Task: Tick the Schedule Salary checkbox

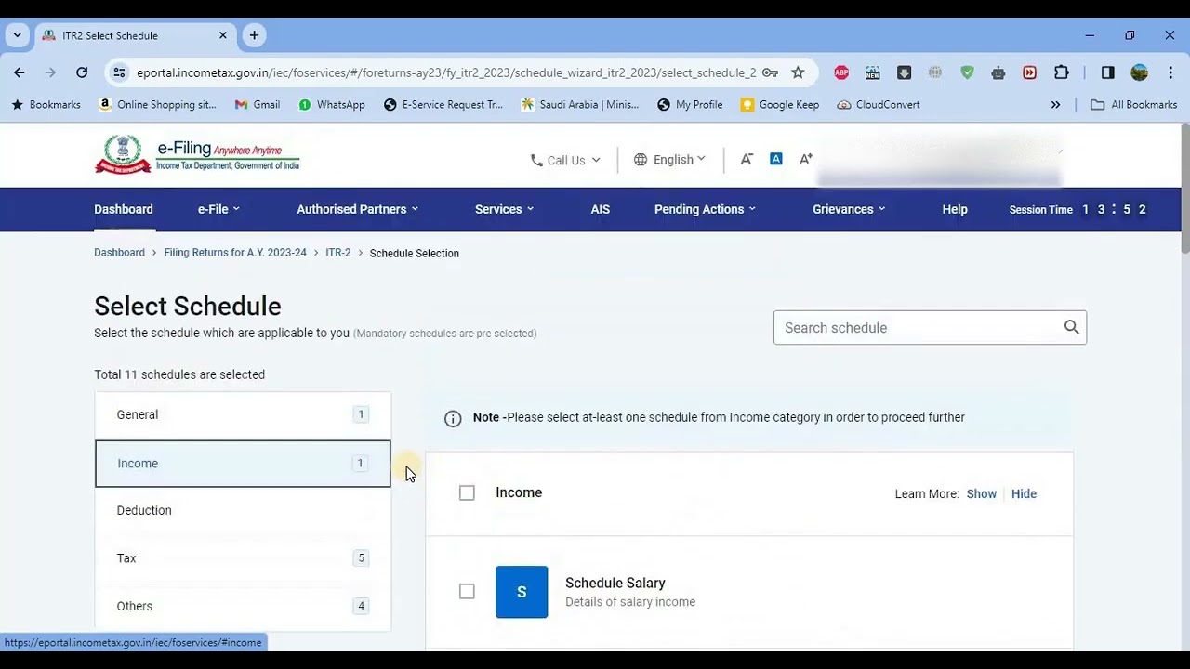Action: (467, 591)
